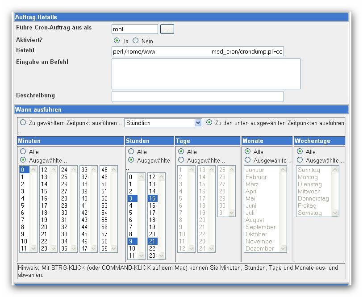Click the Befehl command input field

[197, 52]
